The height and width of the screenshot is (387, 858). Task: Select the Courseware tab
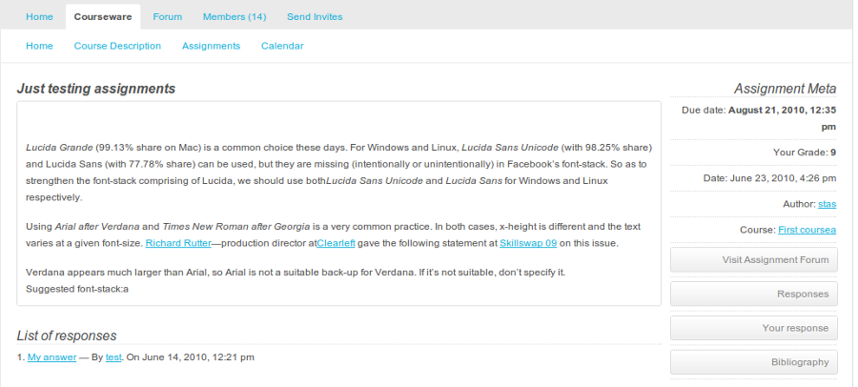(103, 17)
